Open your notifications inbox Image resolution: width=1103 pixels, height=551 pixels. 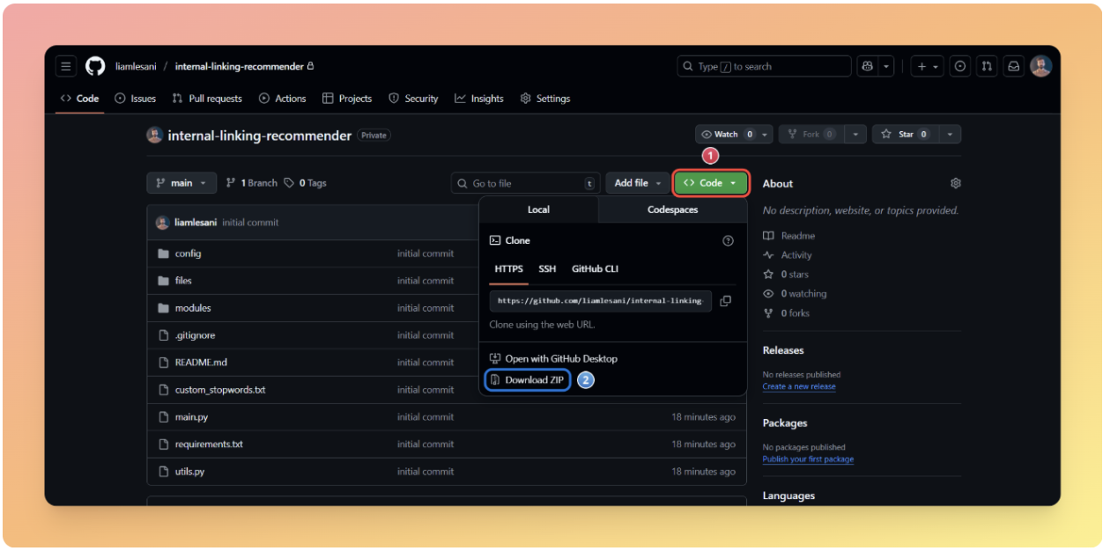(1013, 65)
